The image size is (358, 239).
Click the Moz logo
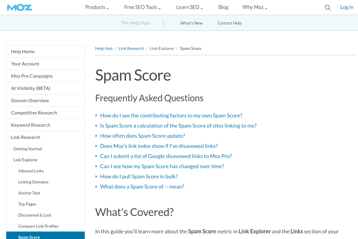point(19,7)
